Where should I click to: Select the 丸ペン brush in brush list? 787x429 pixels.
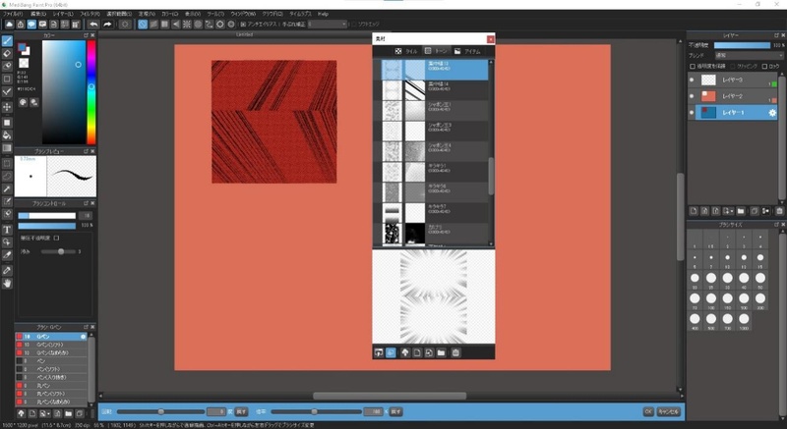point(51,386)
